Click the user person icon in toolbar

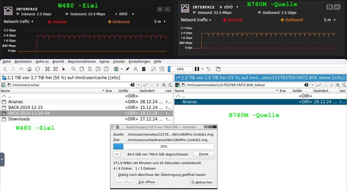click(135, 69)
